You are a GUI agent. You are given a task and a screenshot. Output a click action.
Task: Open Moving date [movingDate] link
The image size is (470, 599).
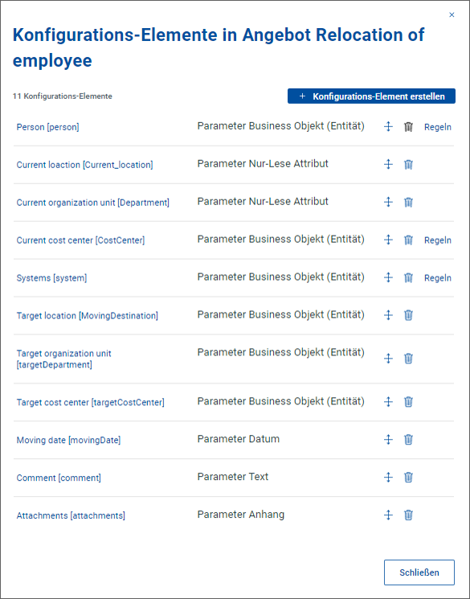click(x=69, y=440)
